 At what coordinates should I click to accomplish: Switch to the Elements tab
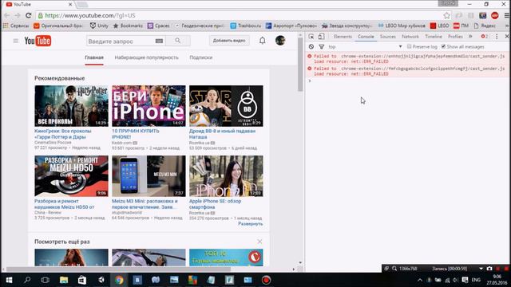(x=343, y=37)
